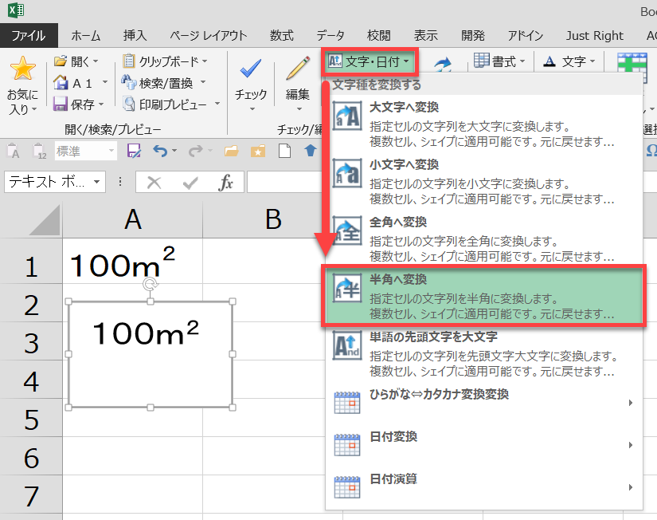Open the ファイル tab
Viewport: 657px width, 520px height.
[x=28, y=35]
